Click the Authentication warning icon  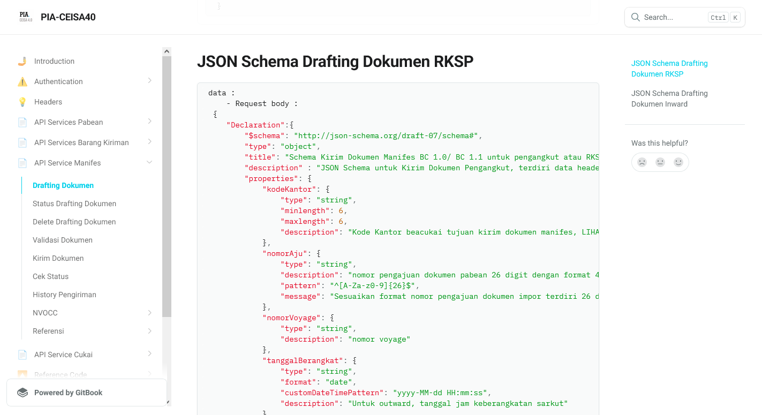[x=22, y=81]
